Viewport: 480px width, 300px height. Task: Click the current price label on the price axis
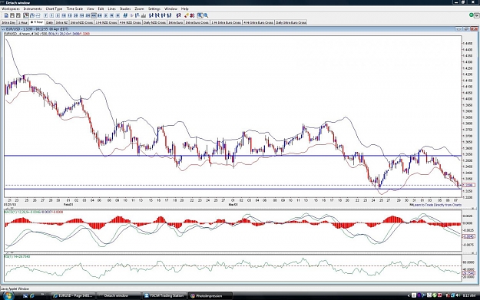pyautogui.click(x=468, y=185)
